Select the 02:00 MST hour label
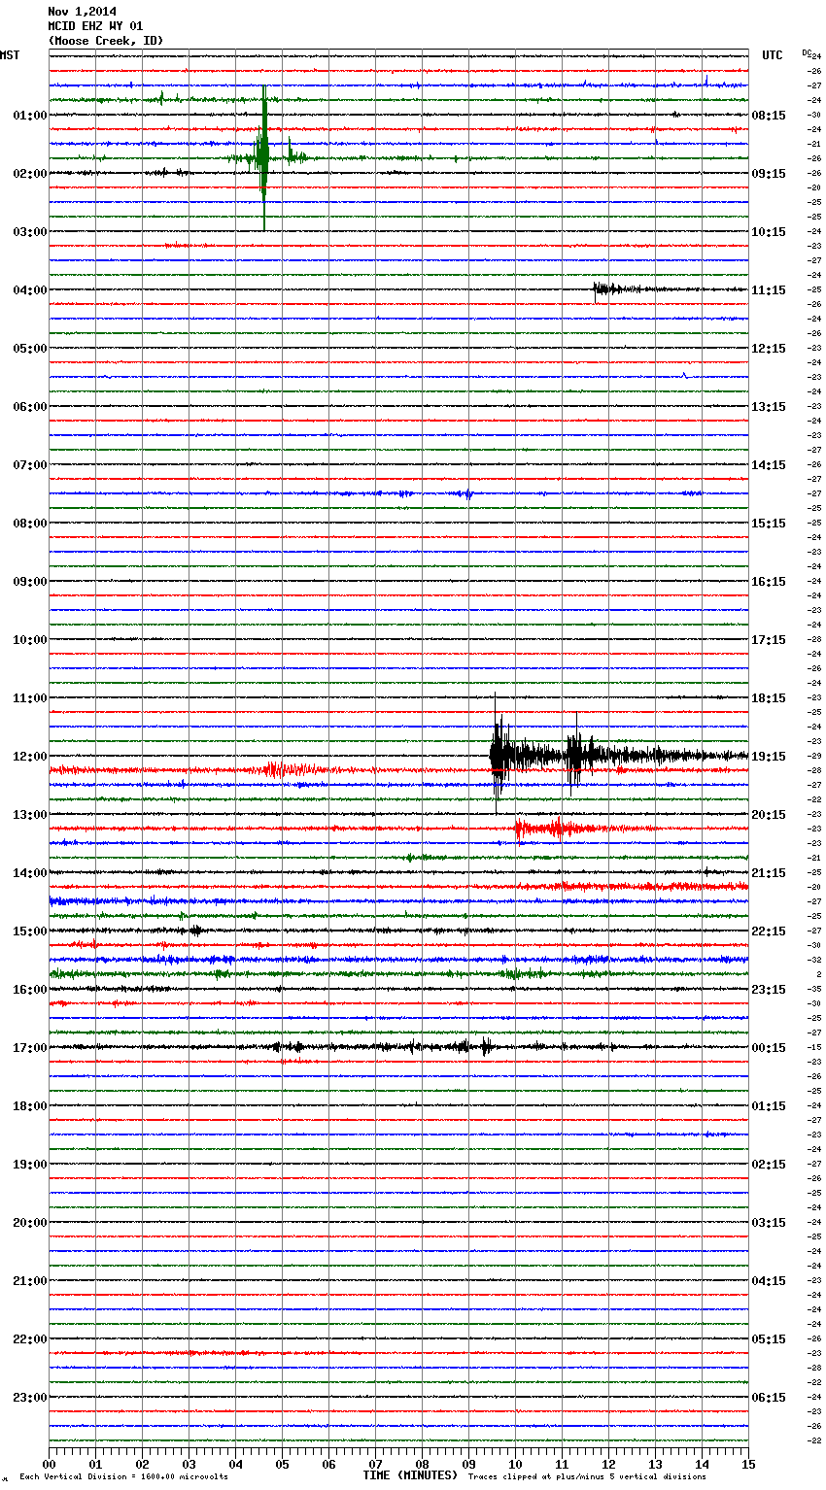Screen dimensions: 826x1490 point(30,173)
